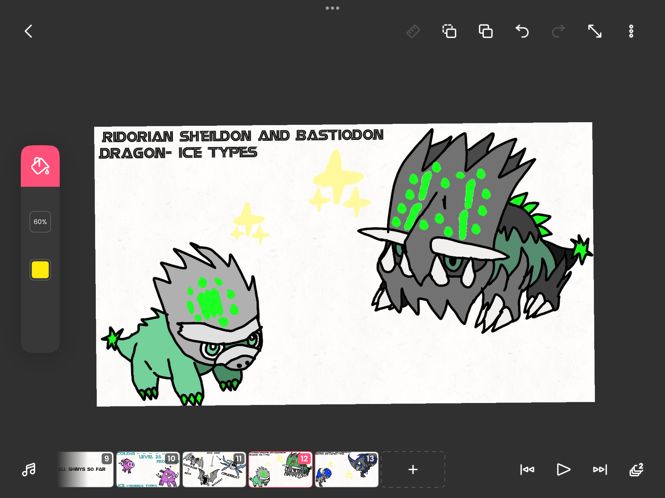
Task: Open the yellow color swatch
Action: pyautogui.click(x=40, y=270)
